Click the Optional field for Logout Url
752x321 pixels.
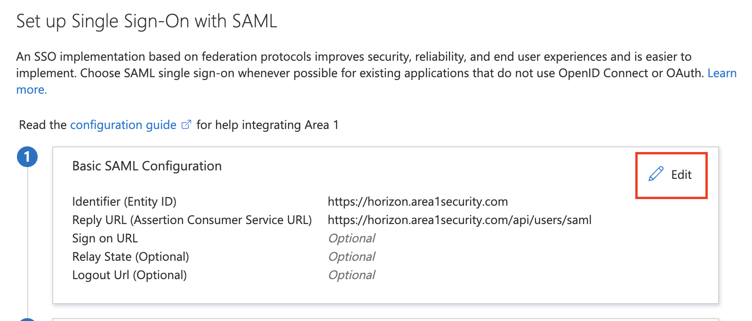click(352, 274)
